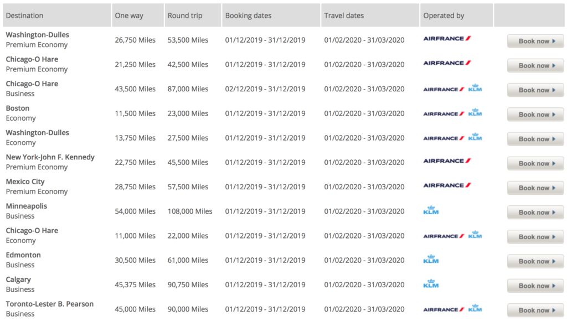Click the KLM logo for Minneapolis Business

[x=431, y=211]
